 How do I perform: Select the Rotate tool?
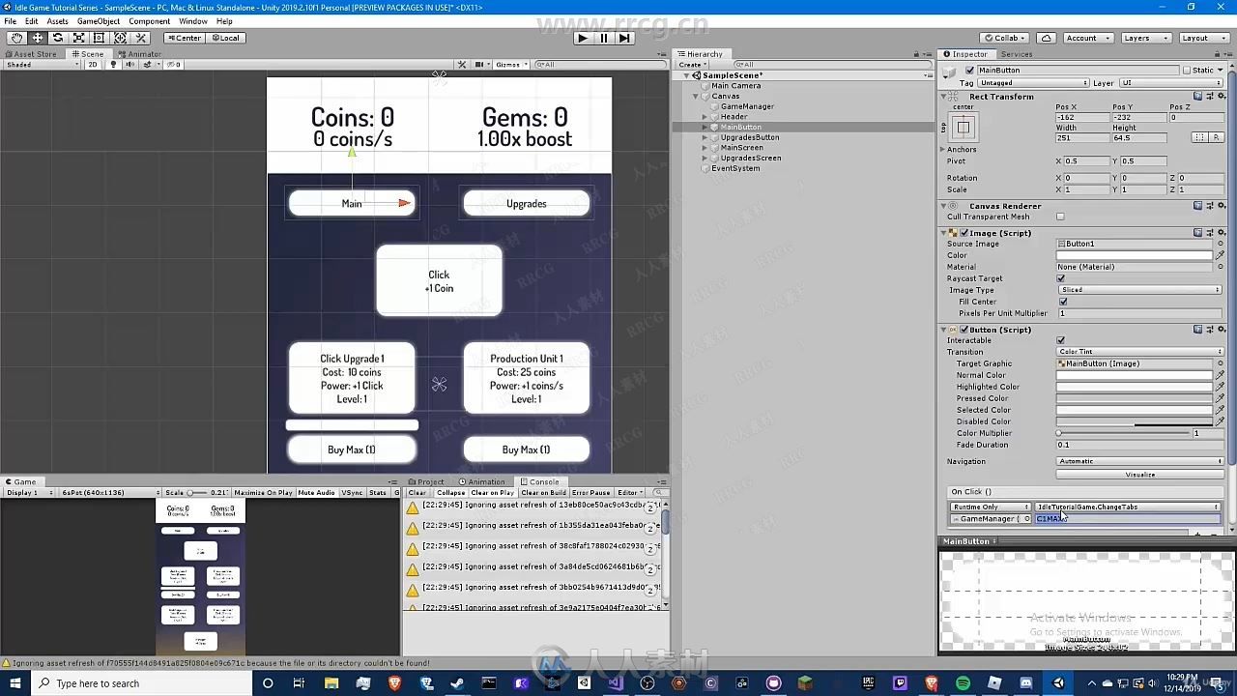(58, 38)
